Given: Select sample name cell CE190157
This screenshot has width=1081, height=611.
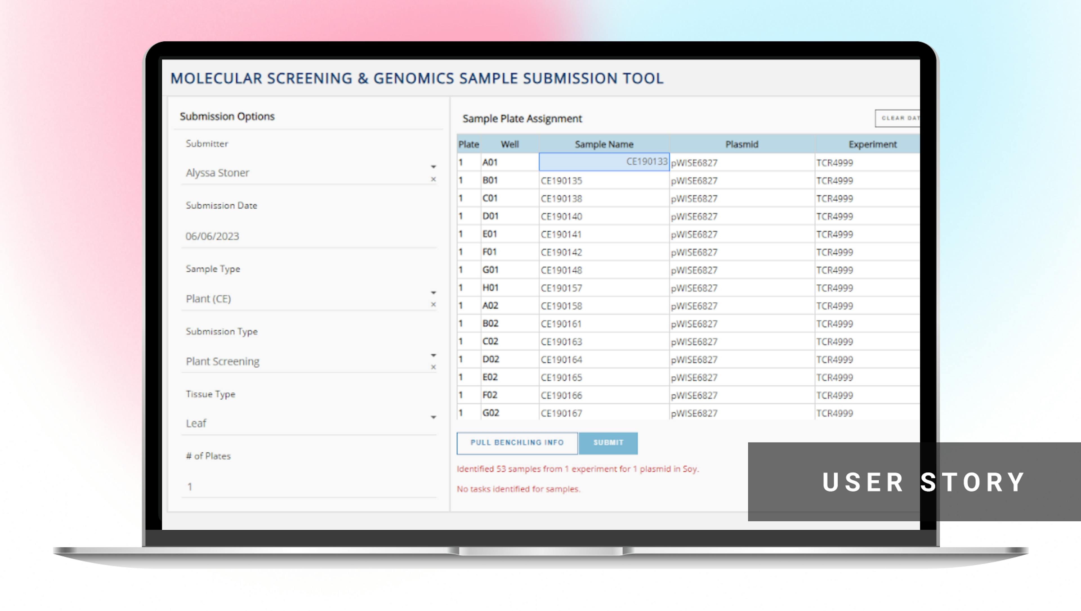Looking at the screenshot, I should (x=604, y=288).
